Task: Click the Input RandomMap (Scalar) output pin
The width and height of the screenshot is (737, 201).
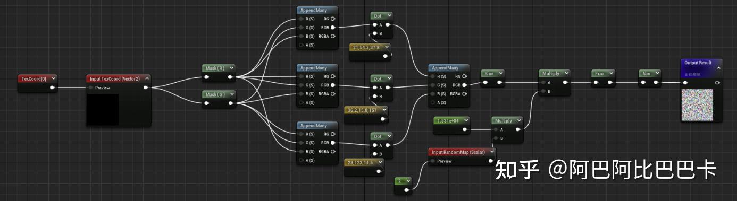Action: click(490, 161)
